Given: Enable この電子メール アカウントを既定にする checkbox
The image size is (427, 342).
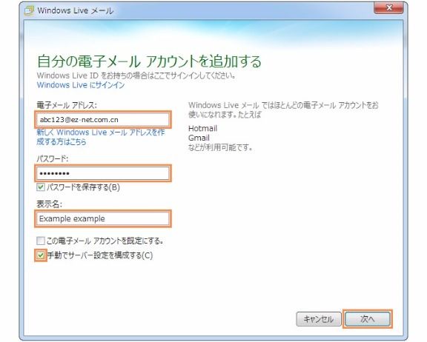Looking at the screenshot, I should point(41,241).
